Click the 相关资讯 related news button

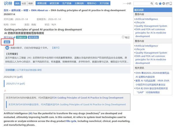click(33, 38)
